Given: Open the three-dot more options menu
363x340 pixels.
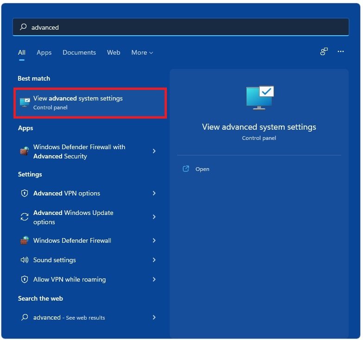Looking at the screenshot, I should pos(341,51).
